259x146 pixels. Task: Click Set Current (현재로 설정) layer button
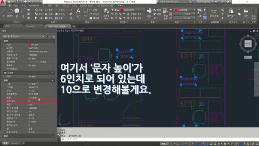point(134,14)
